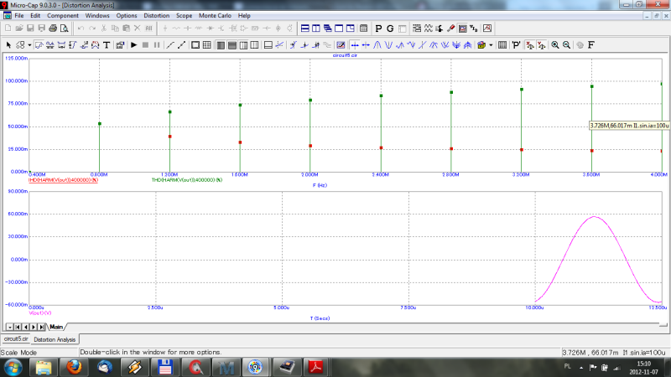The width and height of the screenshot is (671, 377).
Task: Click the Pause button in the toolbar
Action: click(156, 45)
